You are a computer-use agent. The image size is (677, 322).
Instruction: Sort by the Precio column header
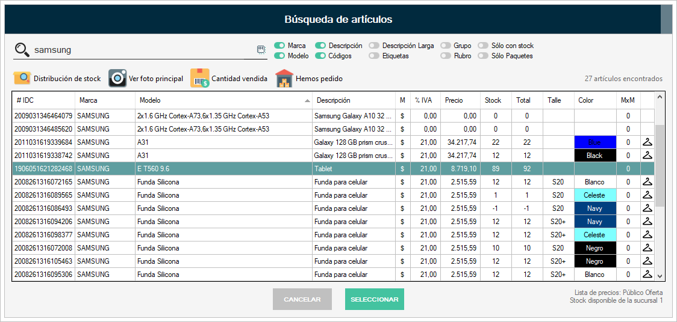point(460,100)
